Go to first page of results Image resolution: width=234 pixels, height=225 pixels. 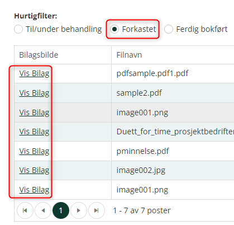[25, 210]
